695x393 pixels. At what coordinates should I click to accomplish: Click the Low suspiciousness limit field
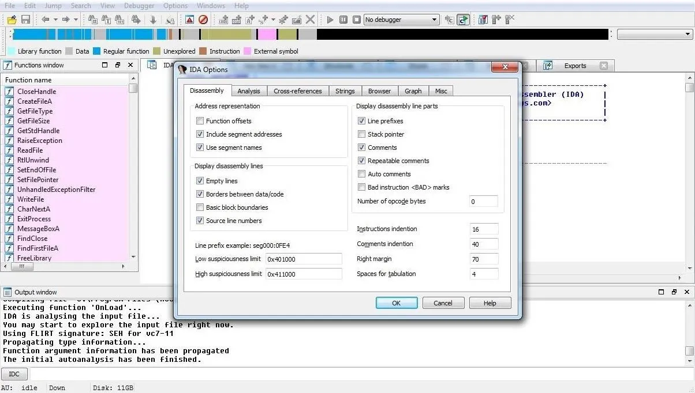[x=303, y=259]
